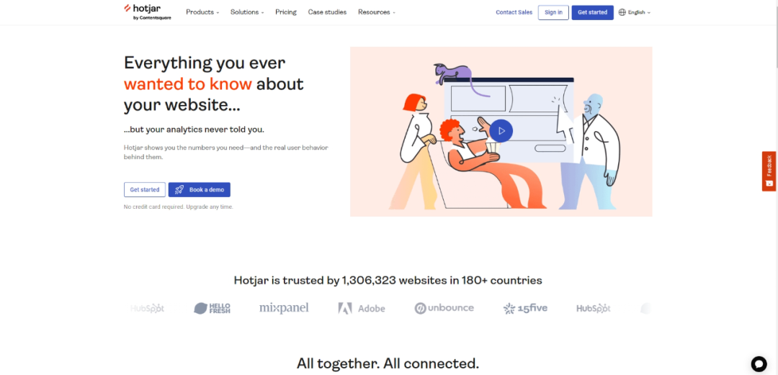Expand the Solutions dropdown menu
The width and height of the screenshot is (778, 375).
pyautogui.click(x=247, y=12)
